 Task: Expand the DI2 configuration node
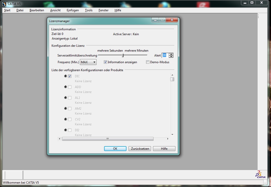point(65,130)
